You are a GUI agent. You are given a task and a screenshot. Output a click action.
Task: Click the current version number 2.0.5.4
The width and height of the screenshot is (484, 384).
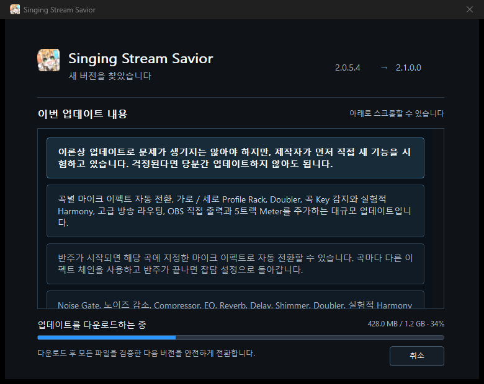(x=347, y=68)
